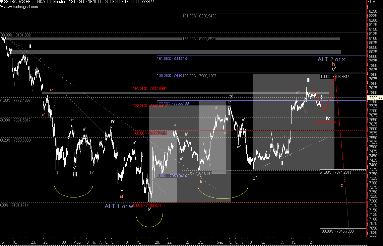
Task: Select the level text "00,00% - 8131,832"
Action: pyautogui.click(x=16, y=35)
